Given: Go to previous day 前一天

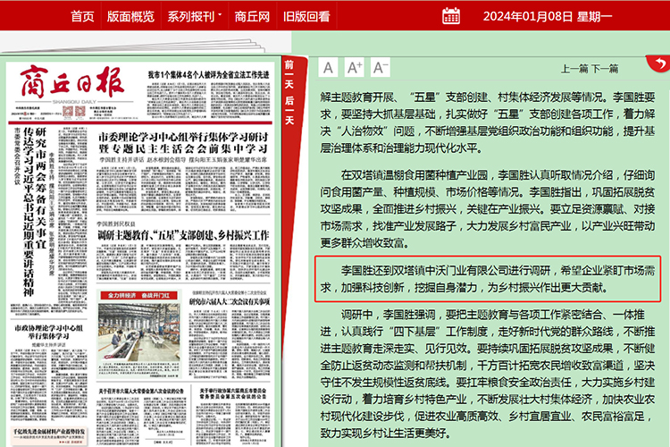Looking at the screenshot, I should pyautogui.click(x=289, y=74).
